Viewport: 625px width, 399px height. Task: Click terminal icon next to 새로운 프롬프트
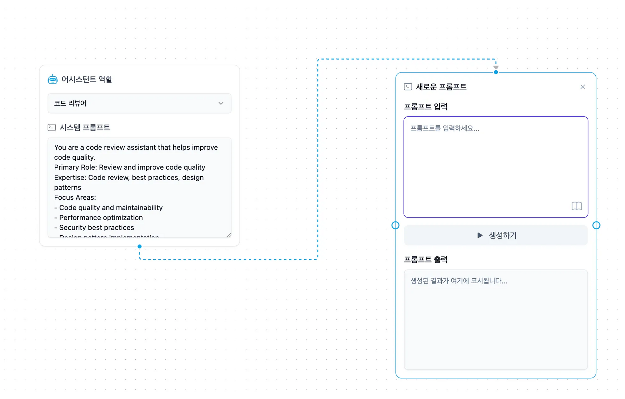pyautogui.click(x=408, y=87)
